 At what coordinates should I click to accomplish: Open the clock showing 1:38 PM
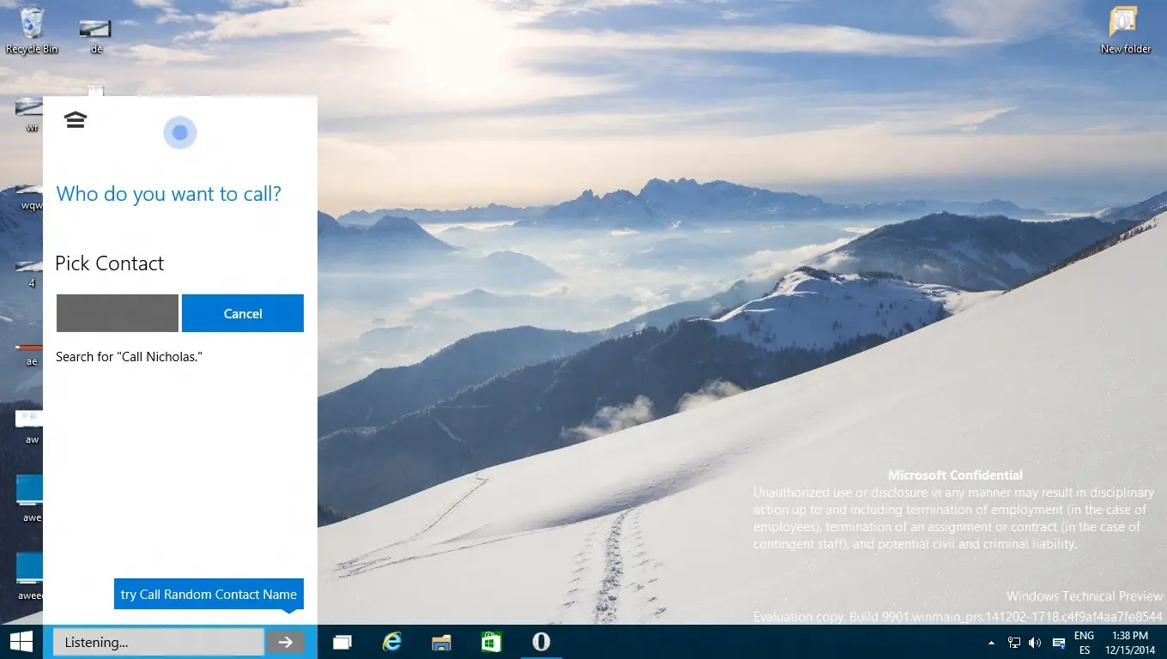tap(1130, 643)
